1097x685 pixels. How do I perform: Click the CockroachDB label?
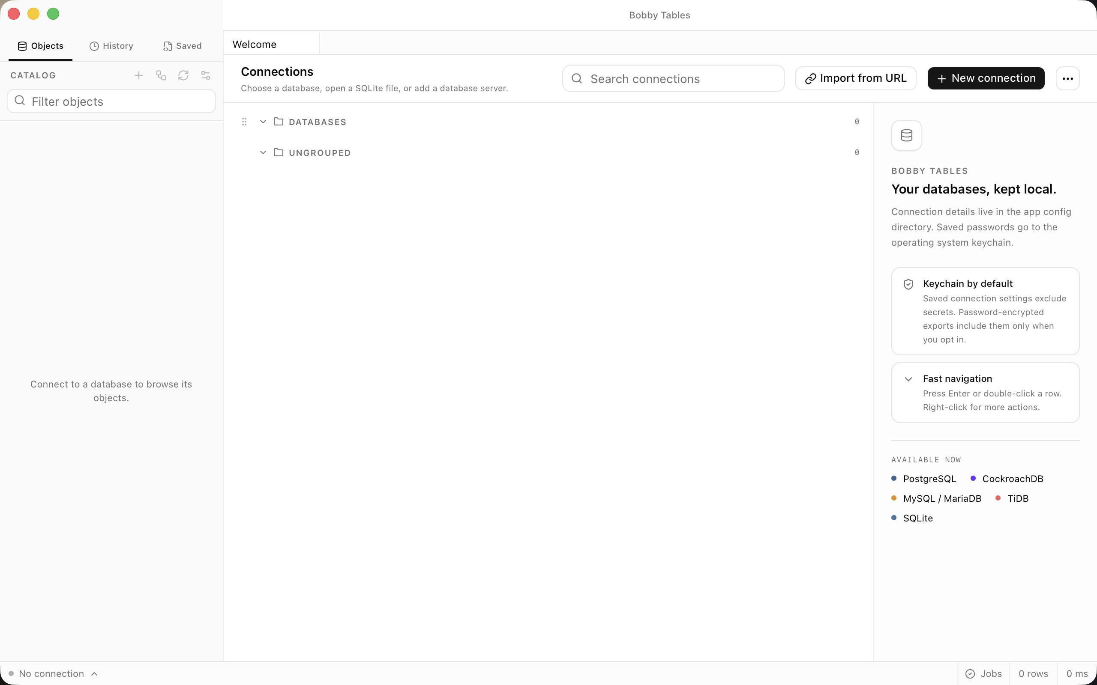(1013, 479)
